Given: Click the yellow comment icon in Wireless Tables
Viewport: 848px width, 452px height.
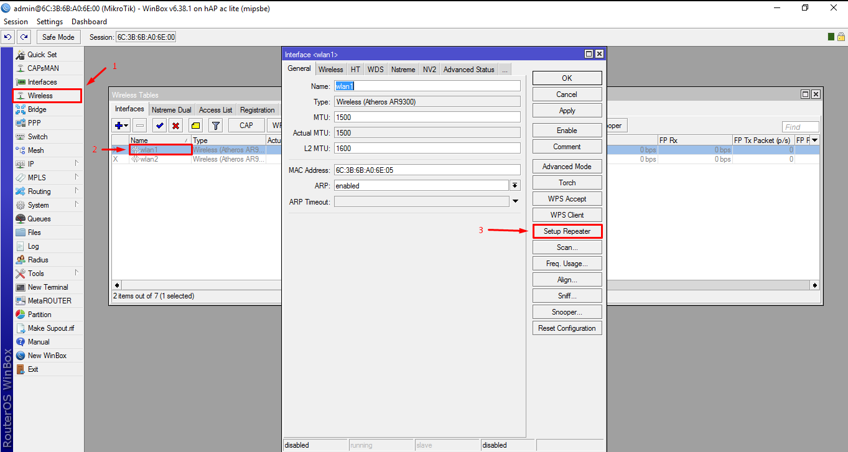Looking at the screenshot, I should (x=195, y=126).
